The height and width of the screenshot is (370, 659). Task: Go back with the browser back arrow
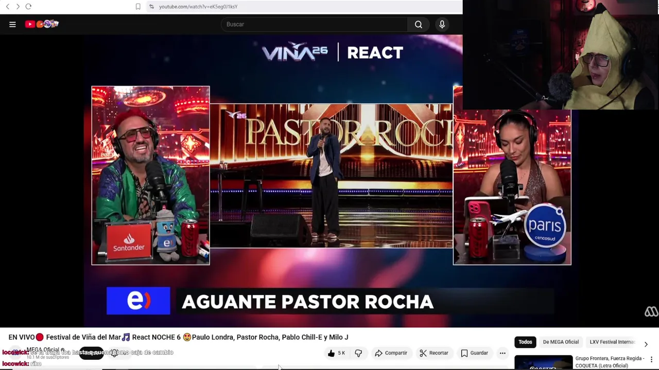(8, 7)
